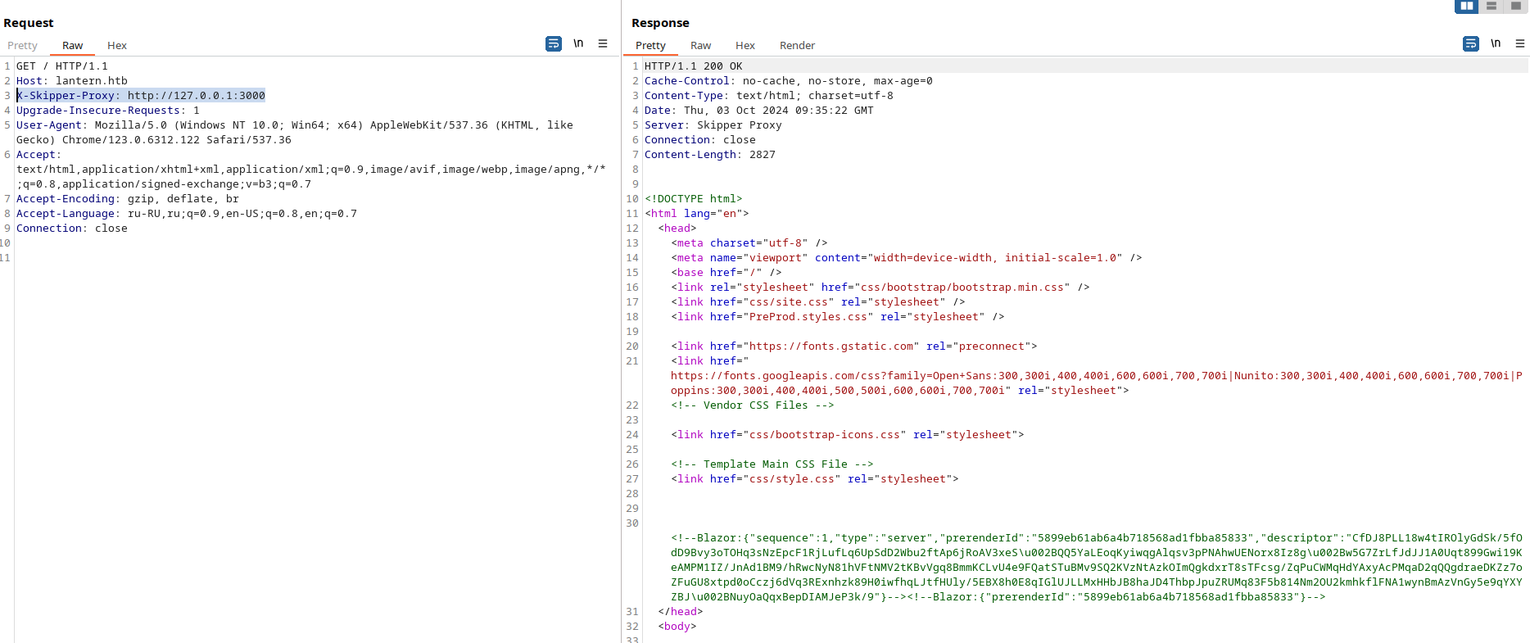1530x643 pixels.
Task: Click the bootstrap.min.css stylesheet link line
Action: coord(880,288)
